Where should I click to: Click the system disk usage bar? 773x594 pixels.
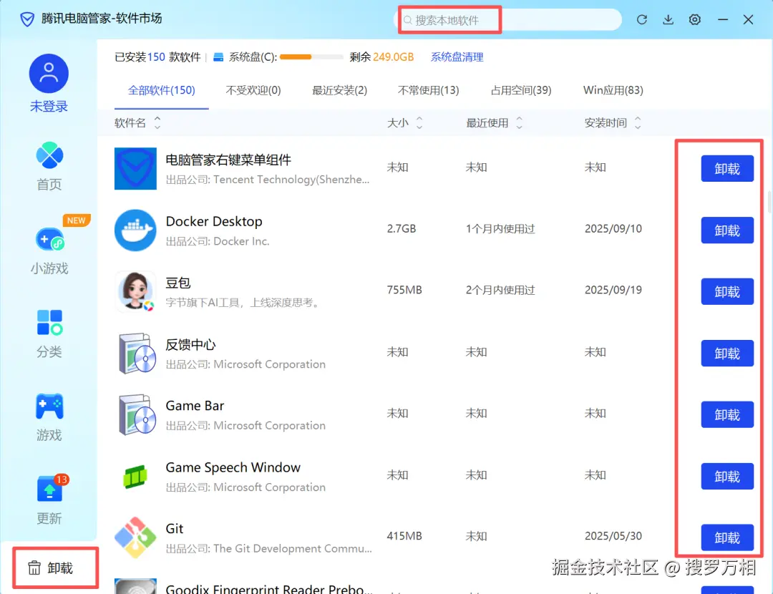(311, 57)
